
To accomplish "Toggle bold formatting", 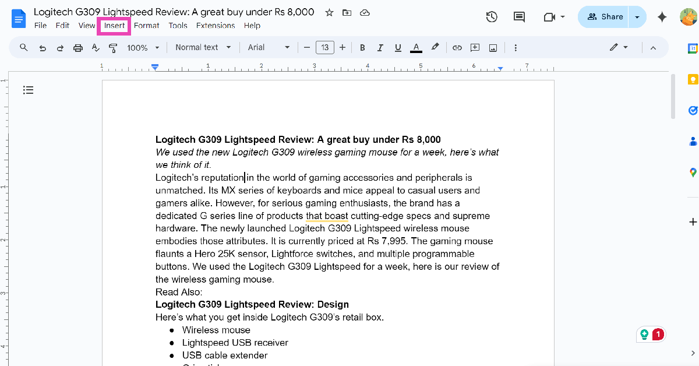I will pyautogui.click(x=362, y=47).
